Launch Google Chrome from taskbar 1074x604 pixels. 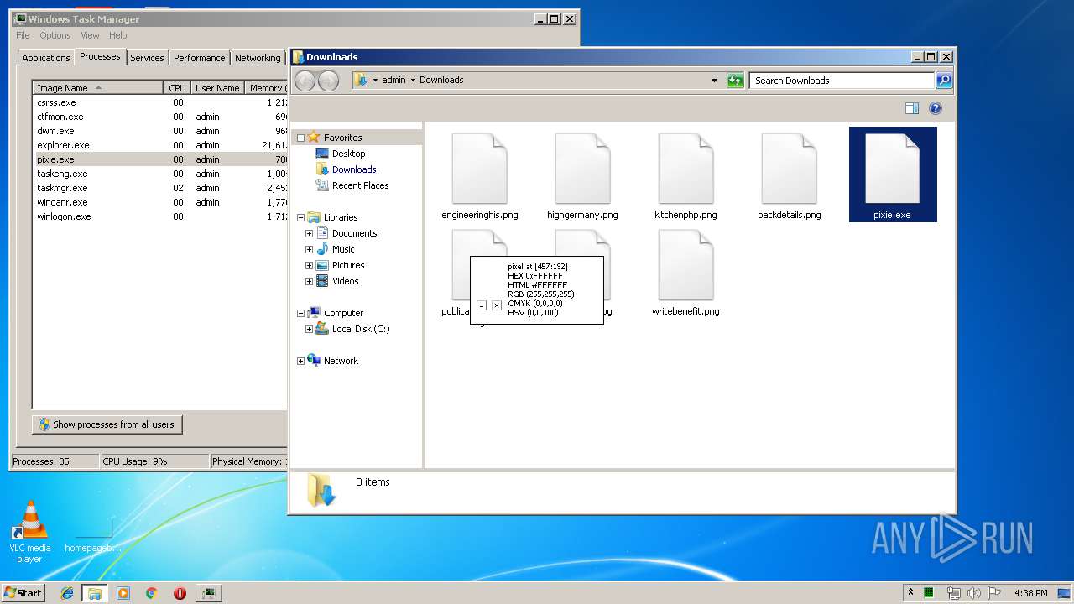pos(152,593)
